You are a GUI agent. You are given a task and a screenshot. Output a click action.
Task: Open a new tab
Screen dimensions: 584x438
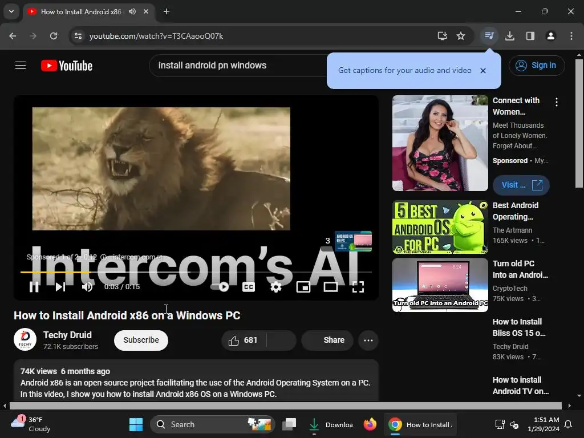point(167,11)
